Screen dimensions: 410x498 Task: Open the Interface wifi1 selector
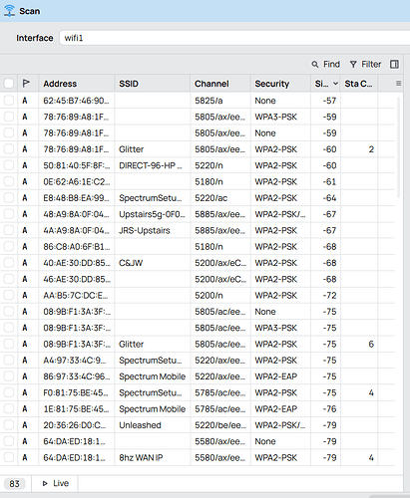[234, 38]
